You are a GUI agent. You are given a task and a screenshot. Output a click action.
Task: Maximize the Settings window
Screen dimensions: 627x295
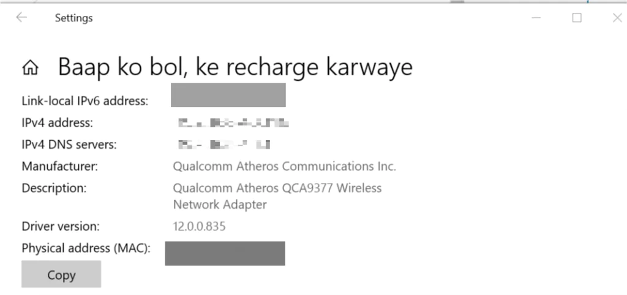[x=576, y=18]
